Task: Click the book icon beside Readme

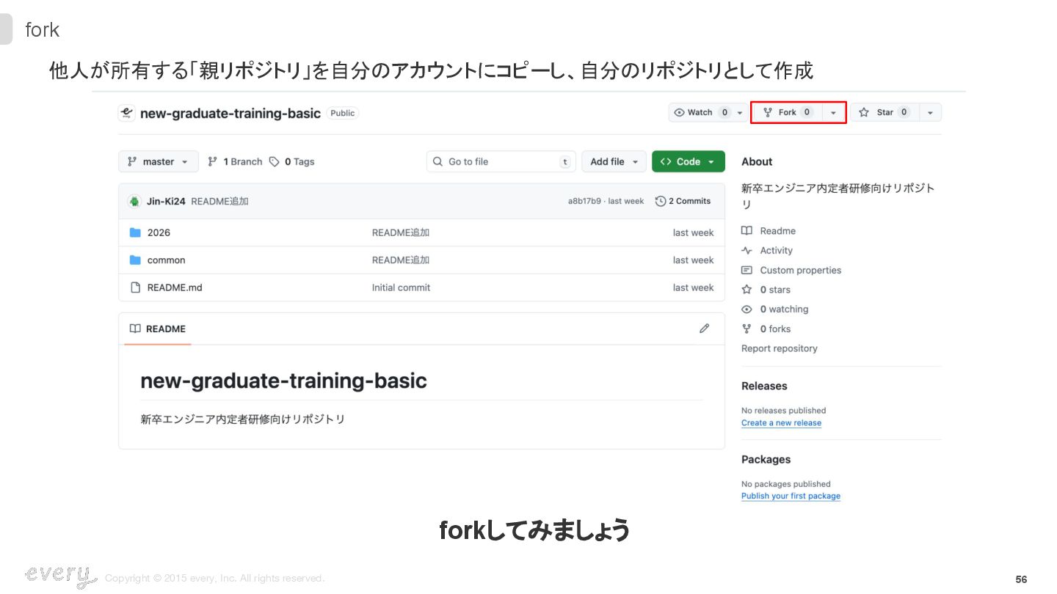Action: pos(747,231)
